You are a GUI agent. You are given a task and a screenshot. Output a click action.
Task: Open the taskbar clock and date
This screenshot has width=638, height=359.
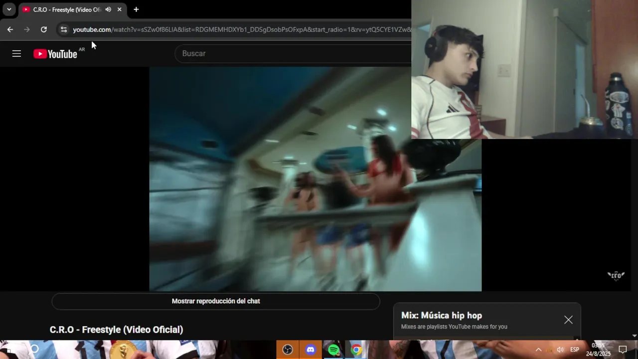598,350
